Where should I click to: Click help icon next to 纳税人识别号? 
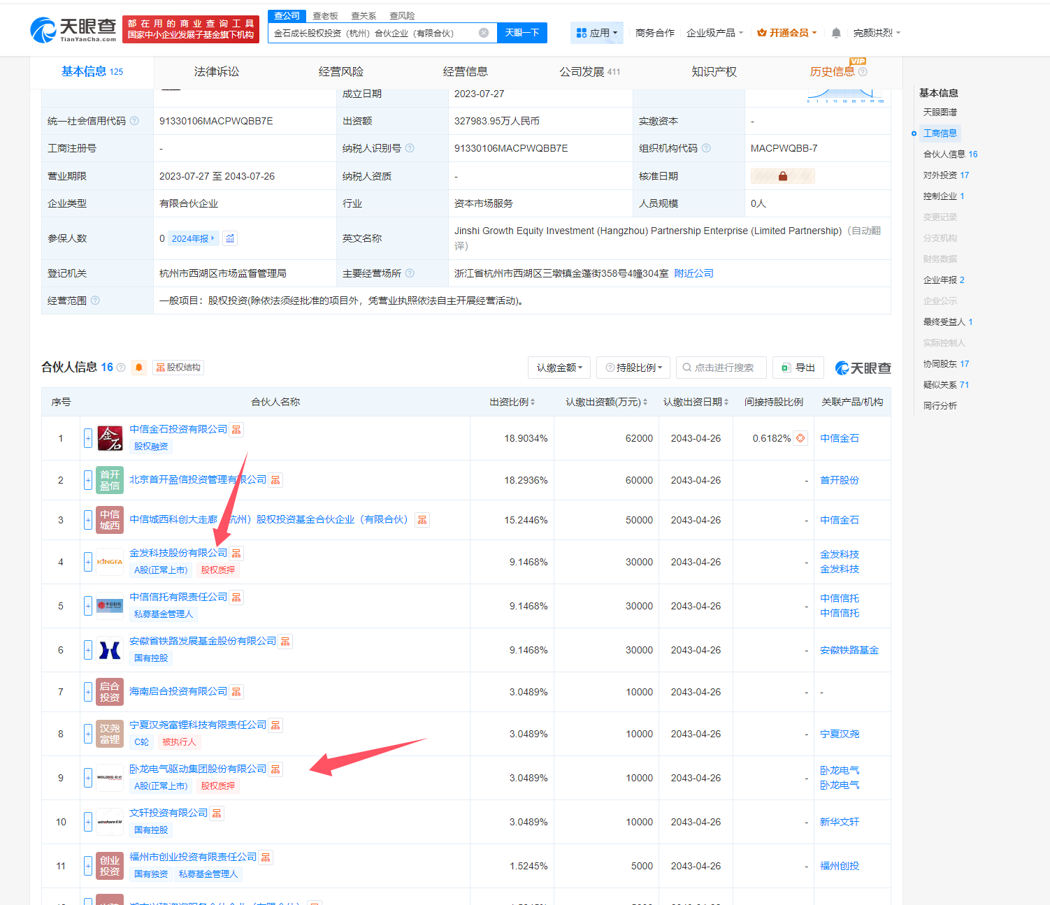[x=410, y=148]
